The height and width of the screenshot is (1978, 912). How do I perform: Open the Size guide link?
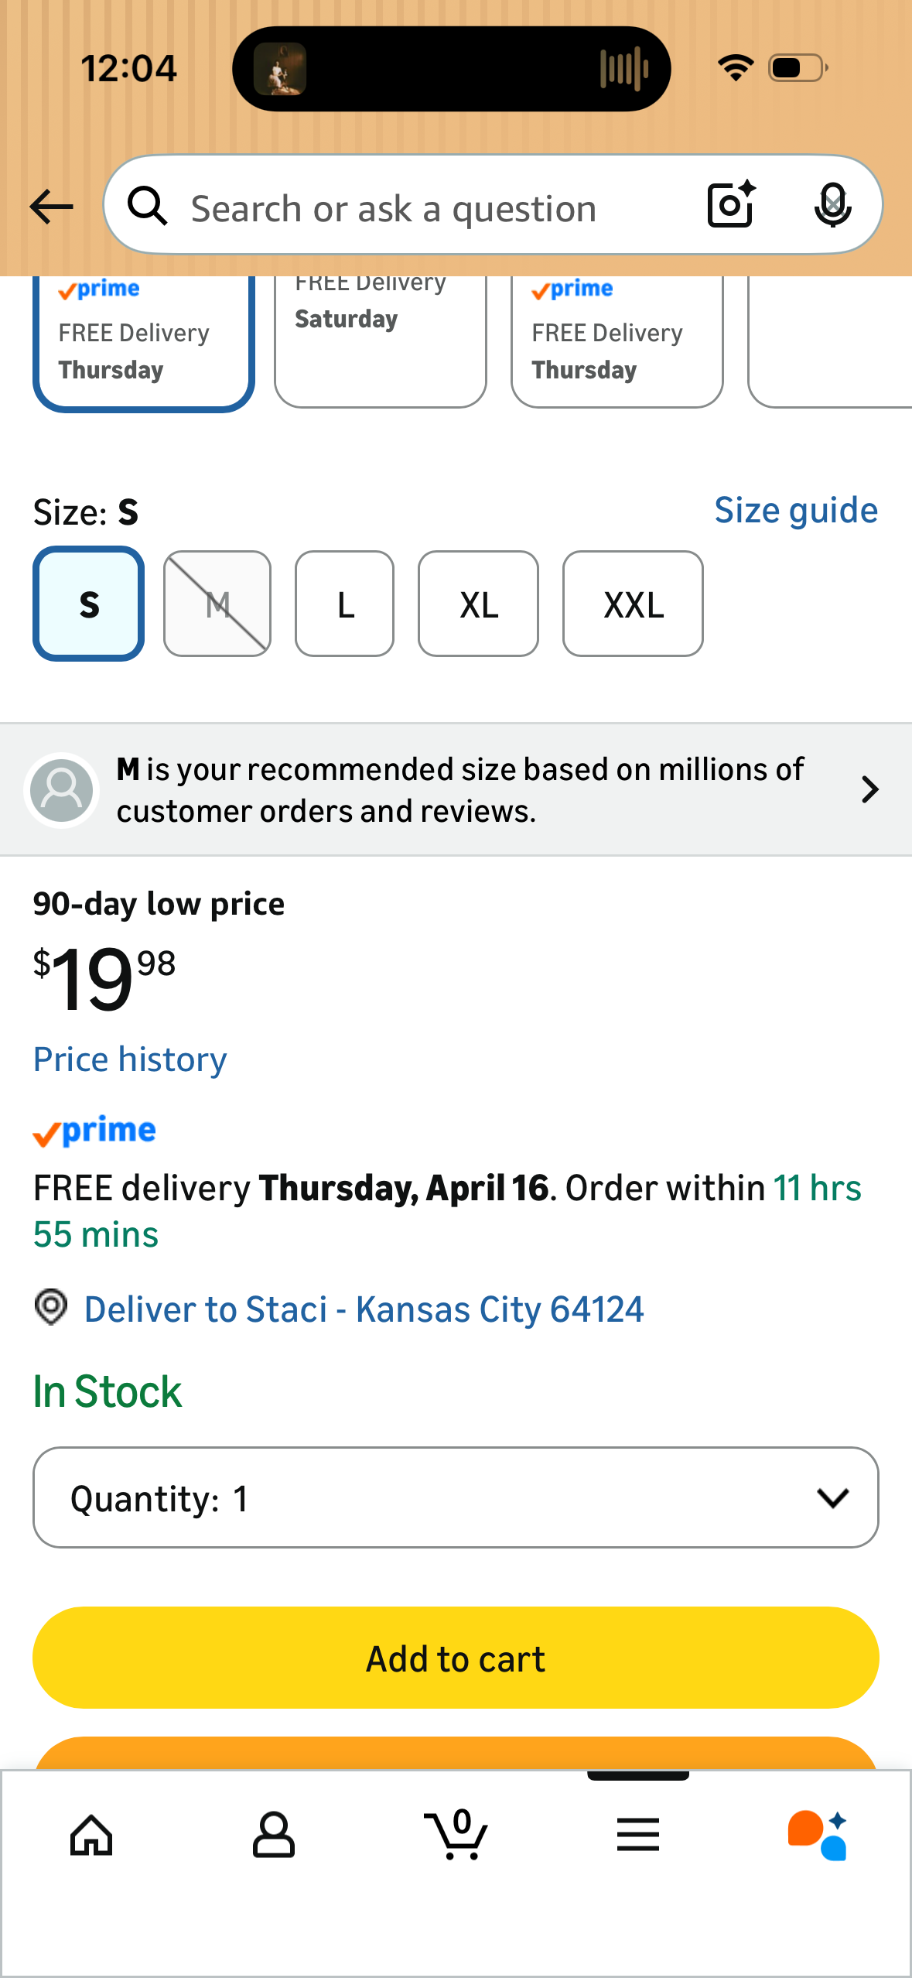[x=796, y=511]
